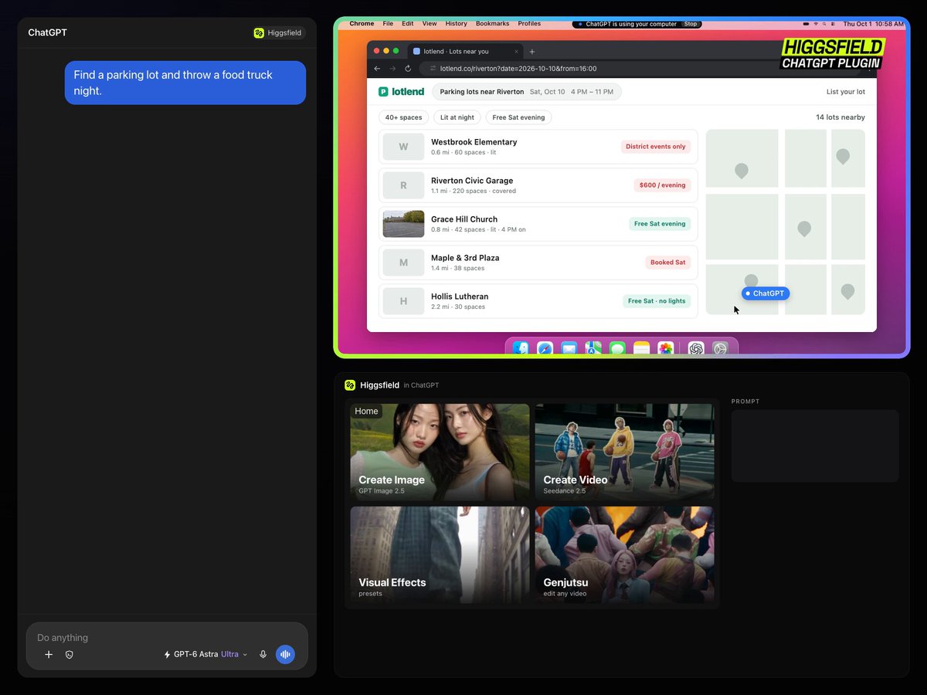This screenshot has height=695, width=927.
Task: Click the plus attach icon in composer
Action: [49, 654]
